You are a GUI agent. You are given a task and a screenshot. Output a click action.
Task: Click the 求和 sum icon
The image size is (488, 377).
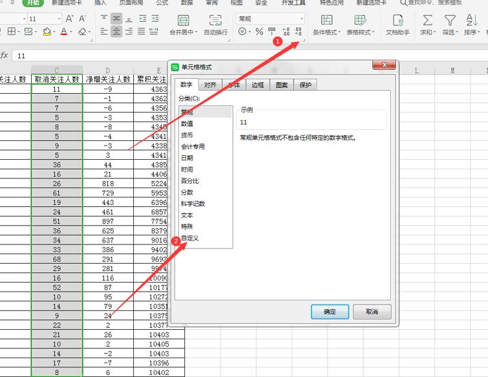[428, 20]
